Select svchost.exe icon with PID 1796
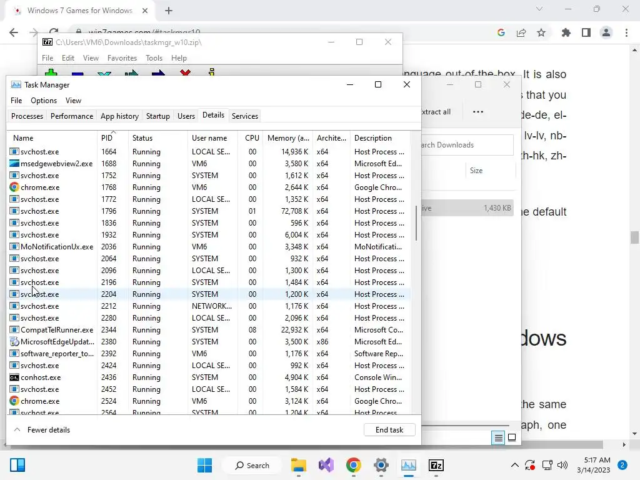Image resolution: width=640 pixels, height=480 pixels. point(14,211)
